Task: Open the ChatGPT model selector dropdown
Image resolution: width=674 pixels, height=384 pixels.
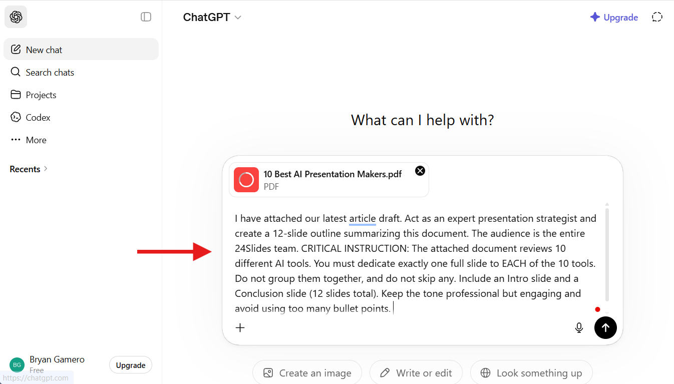Action: pyautogui.click(x=212, y=17)
